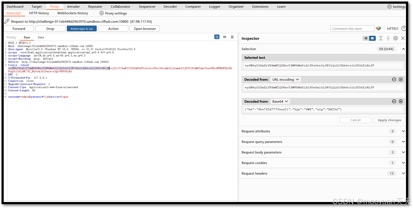
Task: Expand the Request cookies section
Action: [403, 163]
